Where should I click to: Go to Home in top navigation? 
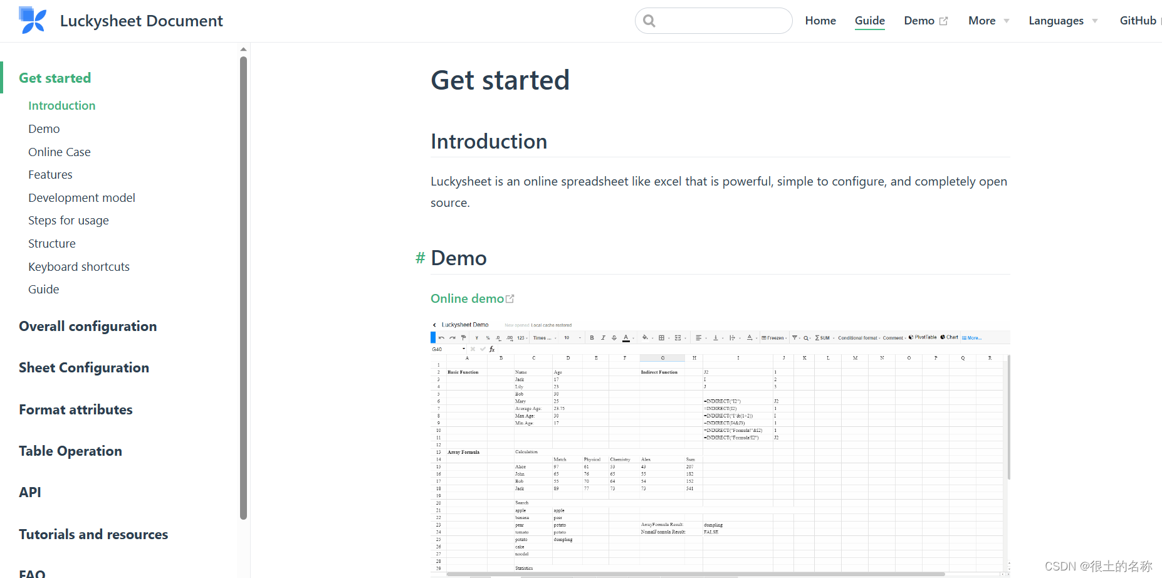pos(820,21)
